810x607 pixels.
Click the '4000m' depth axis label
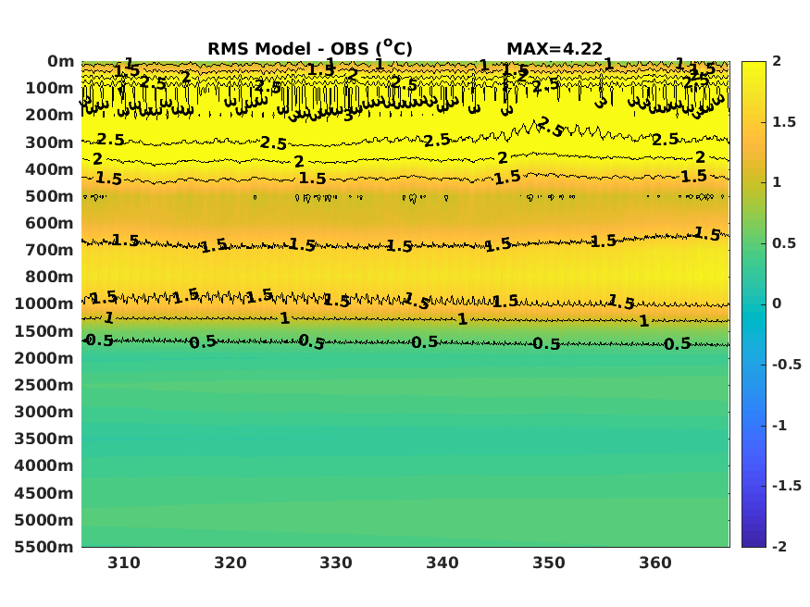point(44,465)
